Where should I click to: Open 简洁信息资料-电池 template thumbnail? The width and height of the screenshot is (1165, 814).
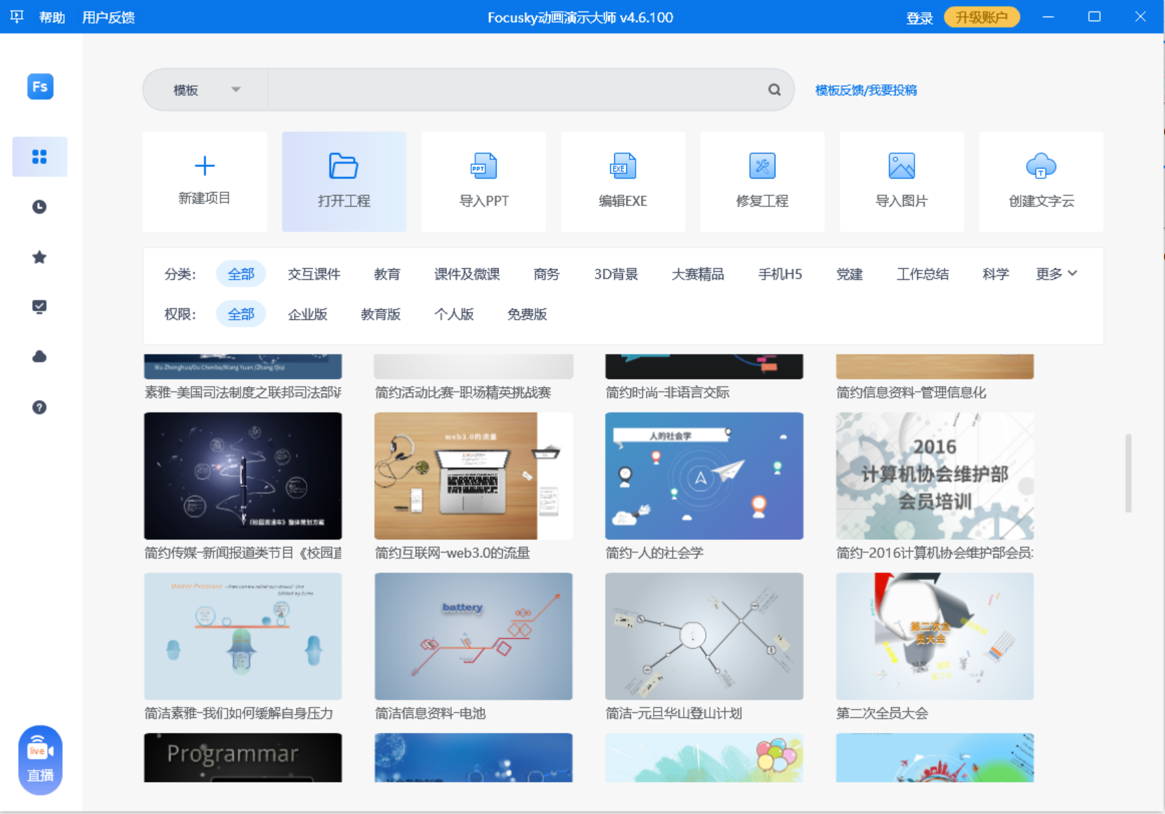click(x=473, y=636)
